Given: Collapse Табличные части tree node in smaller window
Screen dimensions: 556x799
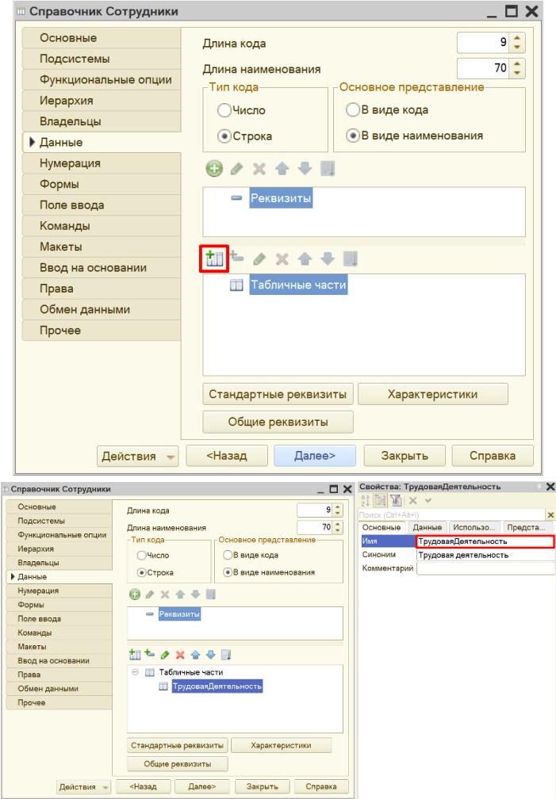Looking at the screenshot, I should click(135, 672).
